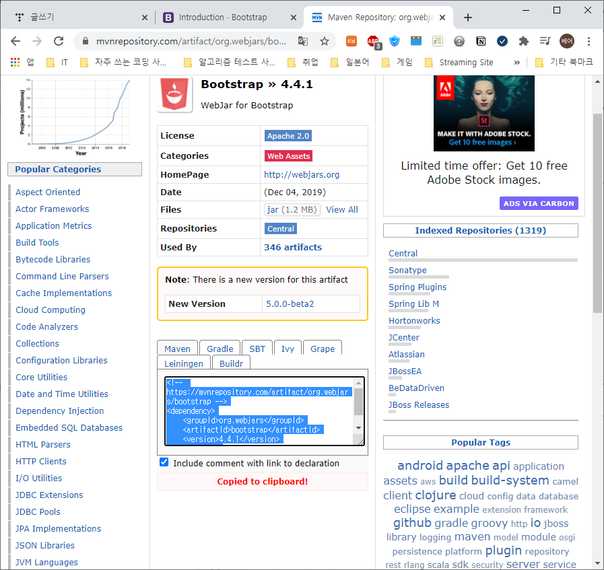Open the Streaming Site bookmark folder
This screenshot has height=570, width=604.
[459, 63]
